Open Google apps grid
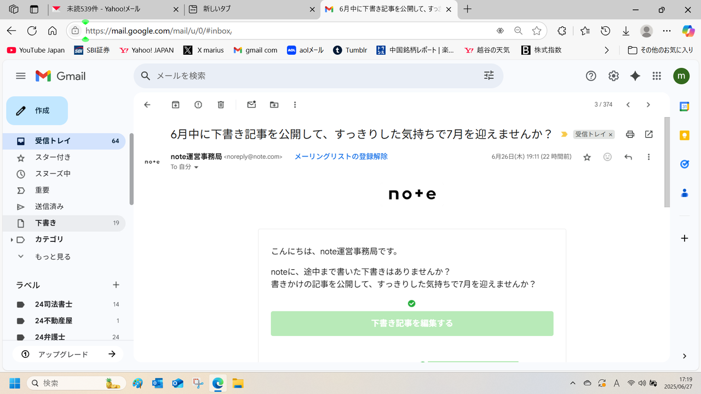 pos(657,76)
